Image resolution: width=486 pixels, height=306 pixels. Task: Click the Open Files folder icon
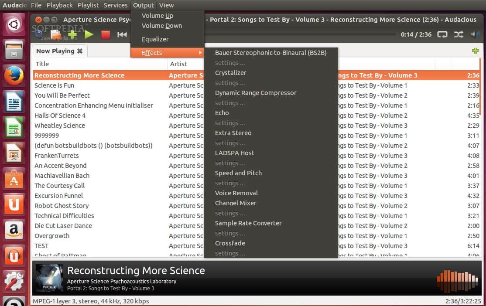click(55, 34)
